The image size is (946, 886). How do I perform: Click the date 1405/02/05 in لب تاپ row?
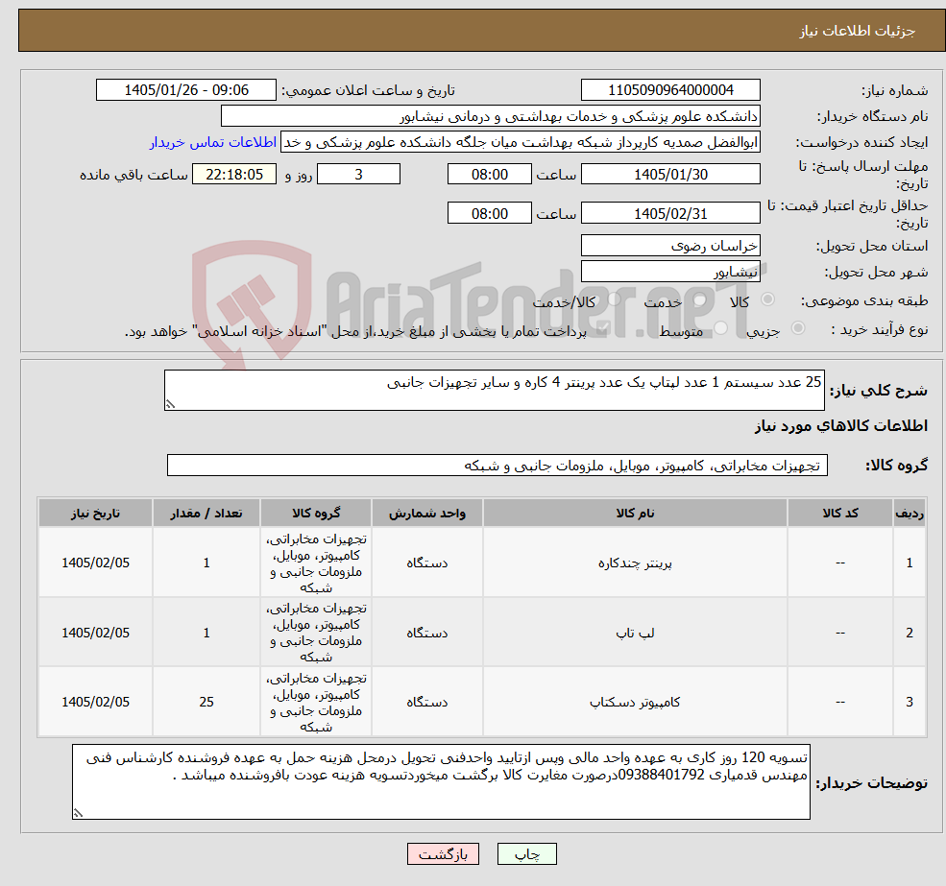coord(95,633)
